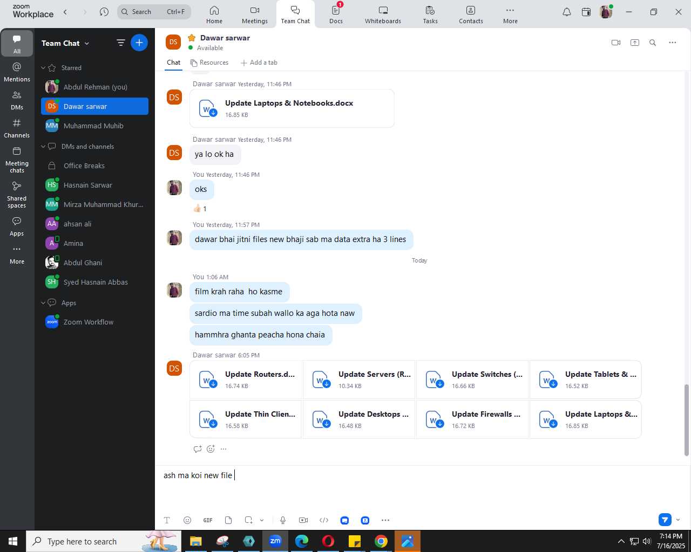The width and height of the screenshot is (691, 552).
Task: Record a video message
Action: click(x=303, y=520)
